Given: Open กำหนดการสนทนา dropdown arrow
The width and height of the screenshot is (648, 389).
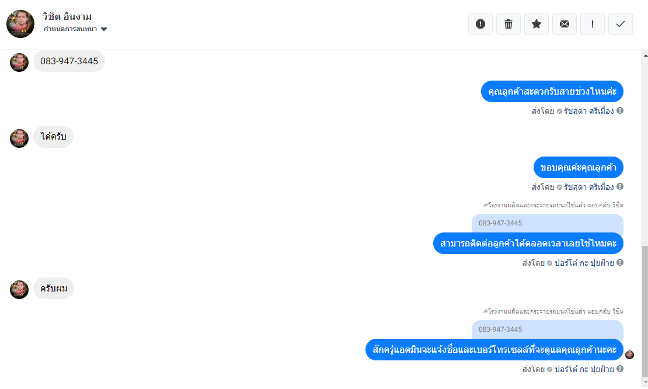Looking at the screenshot, I should pos(104,29).
